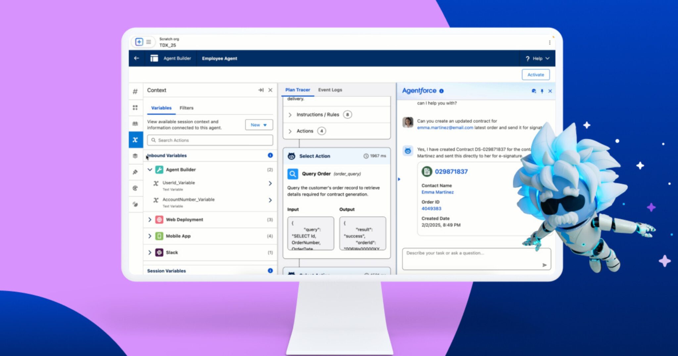Open the three-dot menu at top right
This screenshot has width=678, height=356.
point(550,42)
